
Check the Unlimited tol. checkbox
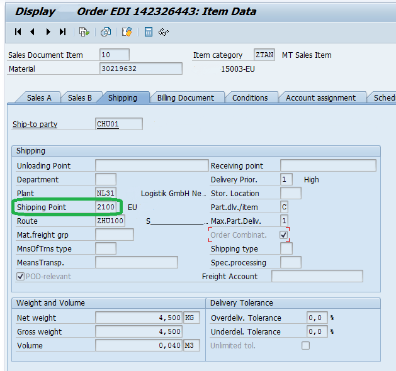[x=305, y=345]
